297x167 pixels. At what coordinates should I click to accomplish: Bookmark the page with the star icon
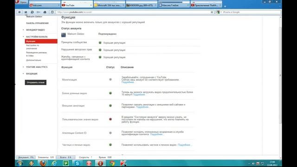tap(212, 12)
